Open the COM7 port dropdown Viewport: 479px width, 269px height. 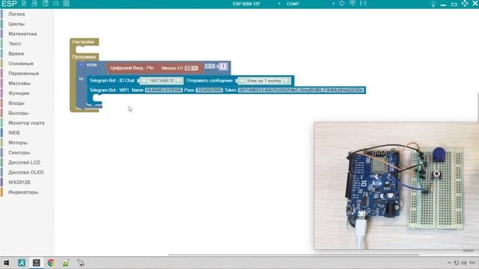pyautogui.click(x=311, y=4)
